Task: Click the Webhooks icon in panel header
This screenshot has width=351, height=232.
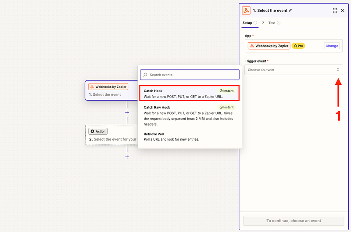Action: pos(247,11)
